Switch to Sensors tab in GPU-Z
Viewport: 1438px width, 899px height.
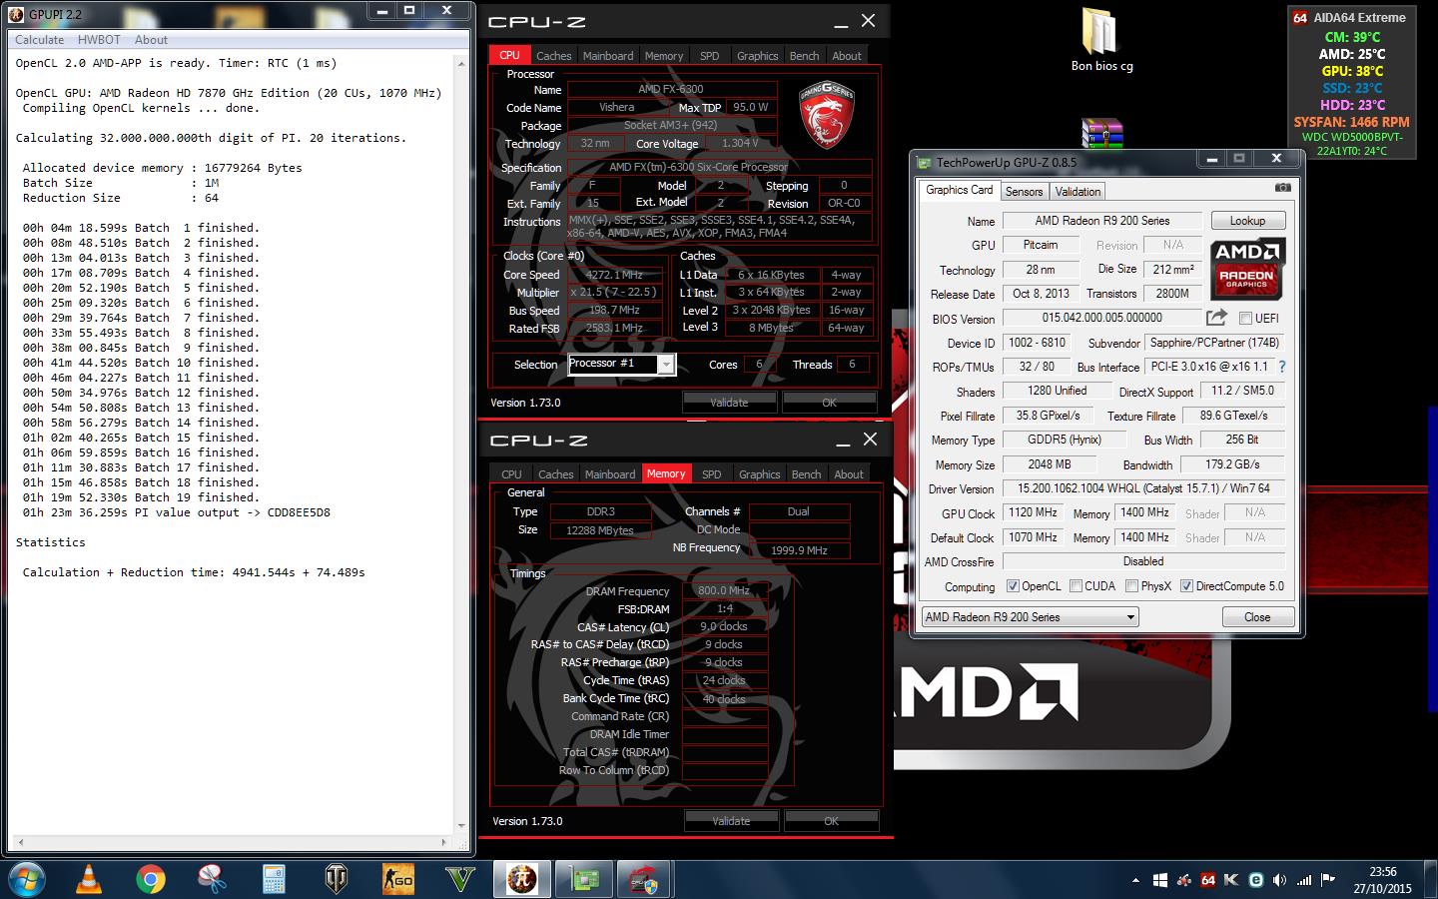click(1024, 192)
